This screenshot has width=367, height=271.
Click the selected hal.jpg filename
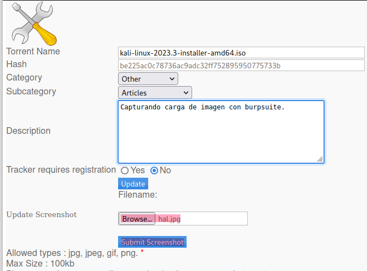pyautogui.click(x=169, y=219)
